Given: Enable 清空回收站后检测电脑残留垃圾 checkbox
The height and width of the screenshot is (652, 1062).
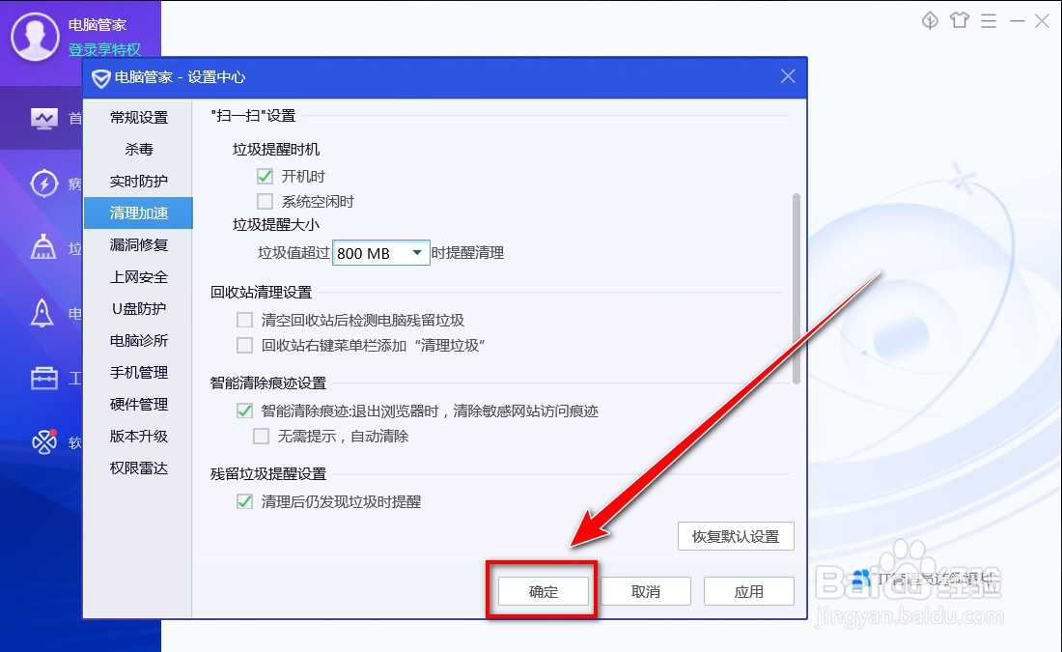Looking at the screenshot, I should (x=244, y=320).
